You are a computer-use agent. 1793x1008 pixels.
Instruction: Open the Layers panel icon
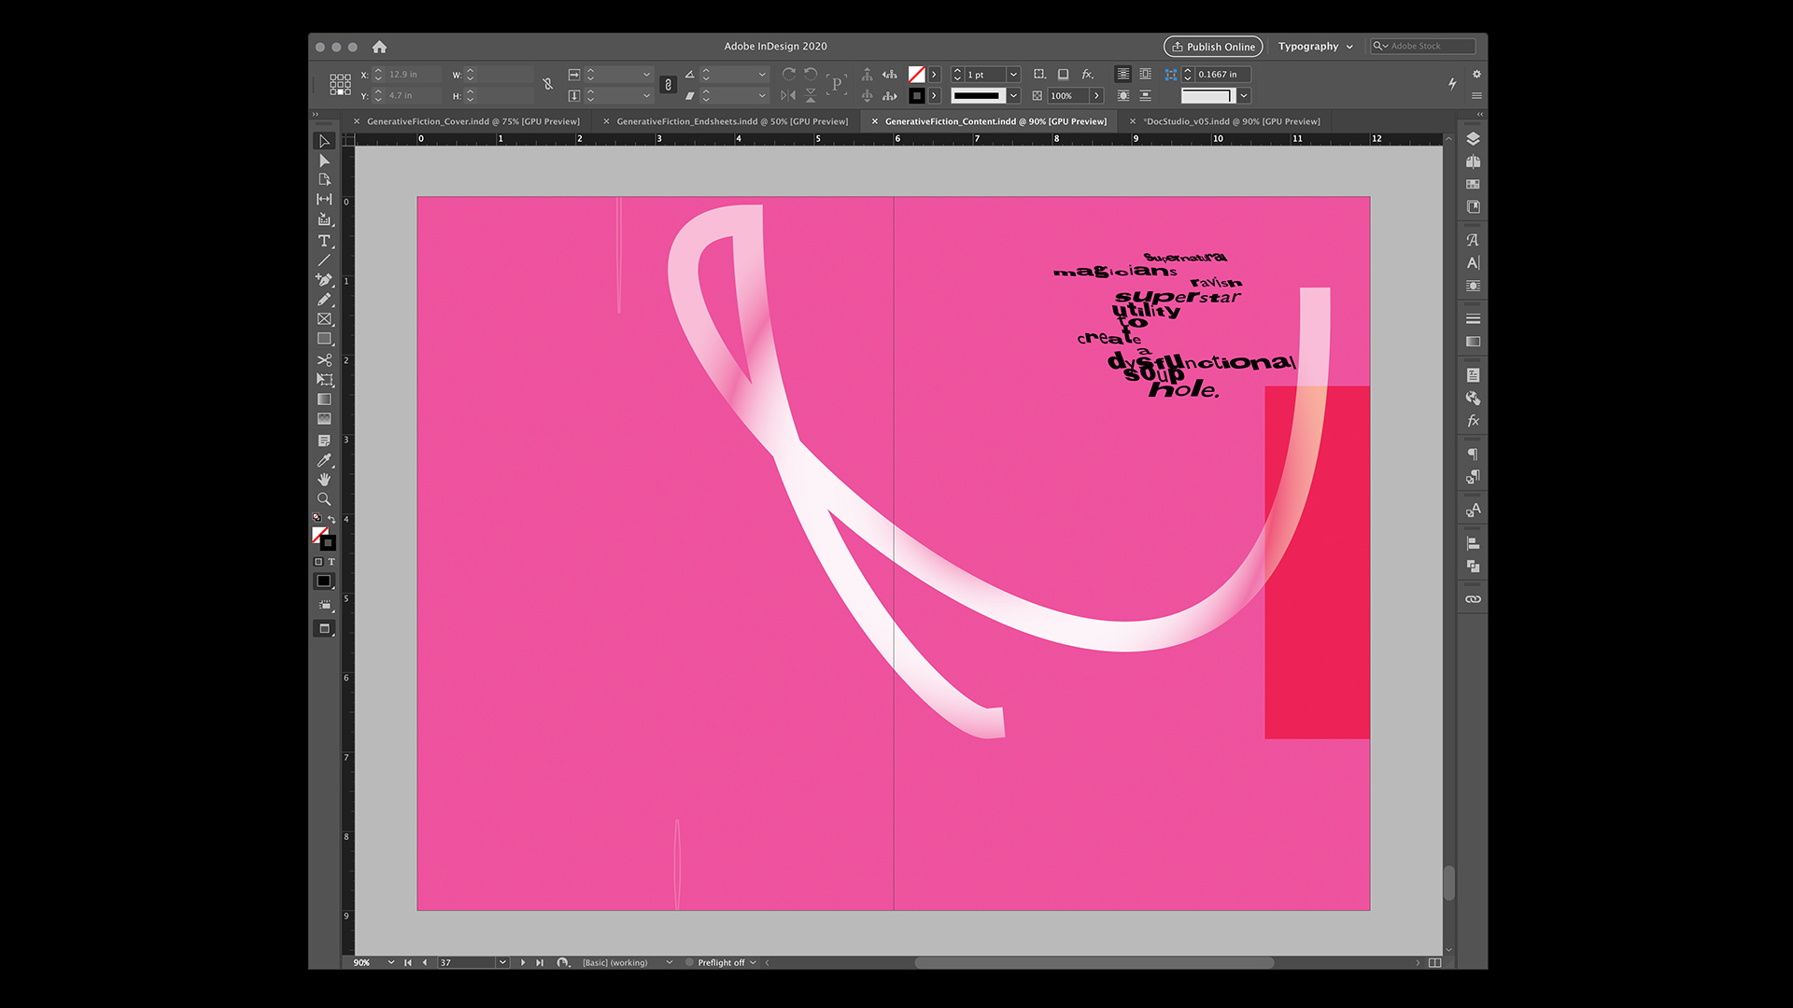(x=1473, y=139)
